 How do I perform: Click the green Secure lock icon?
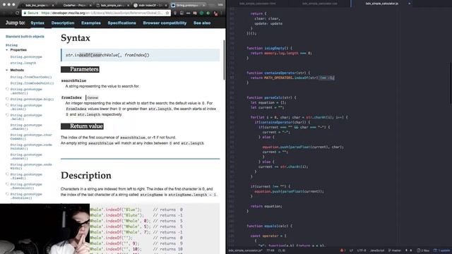click(25, 13)
